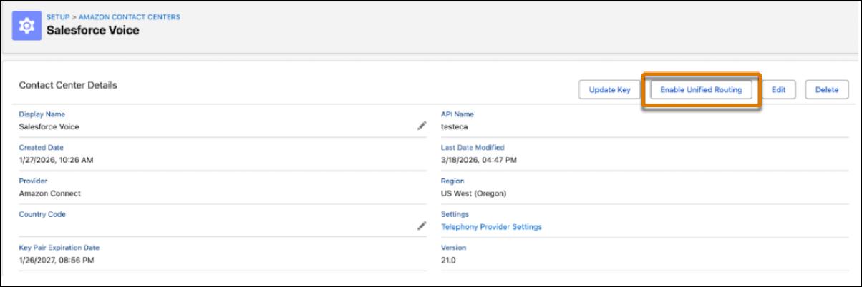Edit Display Name with pencil icon
Screen dimensions: 862x287
pyautogui.click(x=422, y=126)
